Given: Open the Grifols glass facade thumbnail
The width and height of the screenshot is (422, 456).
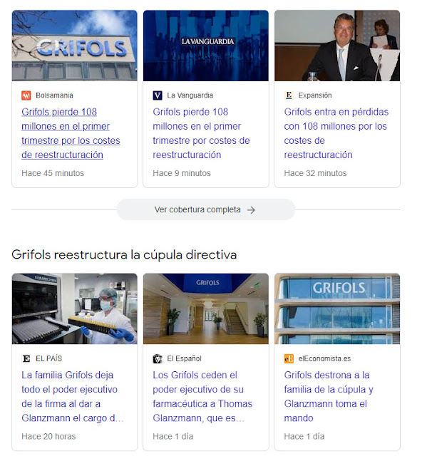Looking at the screenshot, I should 337,309.
